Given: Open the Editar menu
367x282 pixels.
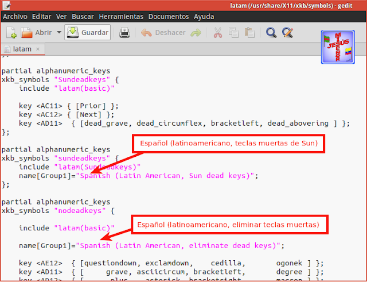Looking at the screenshot, I should [42, 17].
